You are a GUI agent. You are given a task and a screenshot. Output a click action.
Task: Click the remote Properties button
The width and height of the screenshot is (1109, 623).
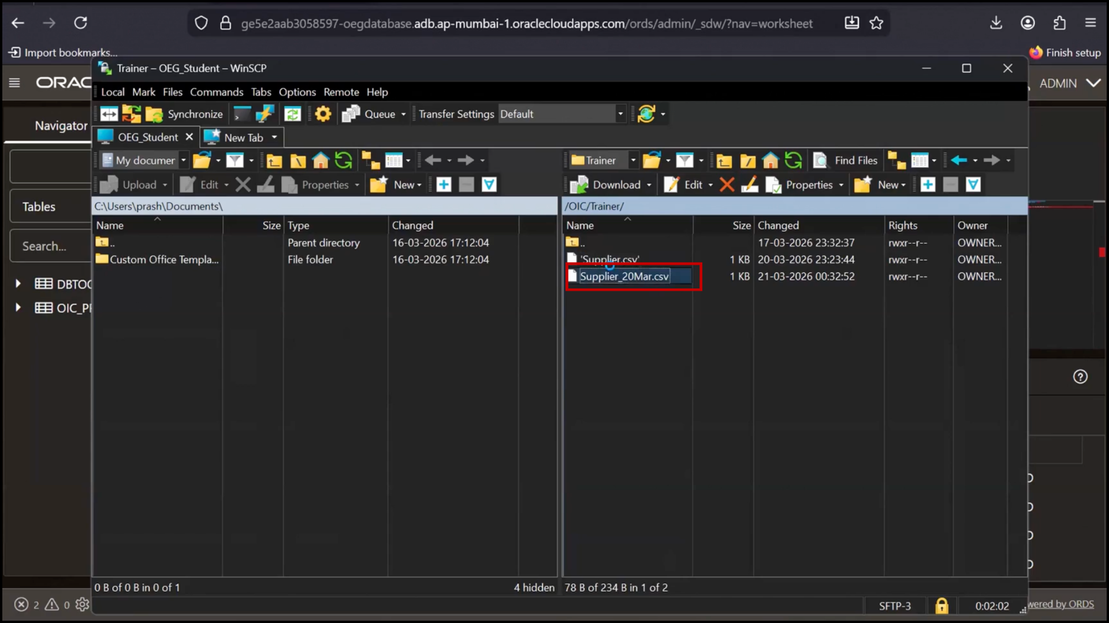click(799, 185)
